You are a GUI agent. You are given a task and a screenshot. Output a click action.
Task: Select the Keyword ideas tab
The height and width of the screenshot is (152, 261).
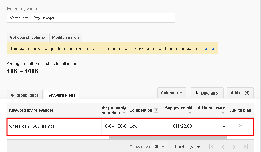coord(61,95)
